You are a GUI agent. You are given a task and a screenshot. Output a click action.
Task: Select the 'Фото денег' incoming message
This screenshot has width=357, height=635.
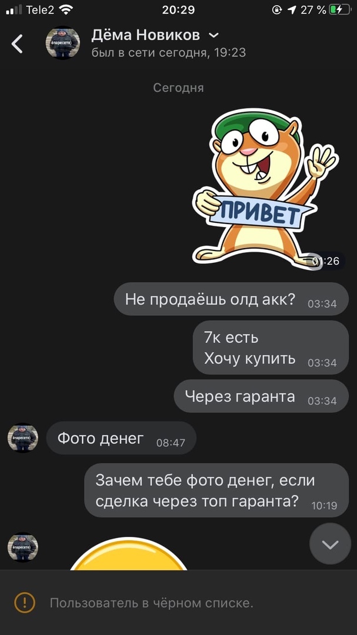(x=121, y=438)
